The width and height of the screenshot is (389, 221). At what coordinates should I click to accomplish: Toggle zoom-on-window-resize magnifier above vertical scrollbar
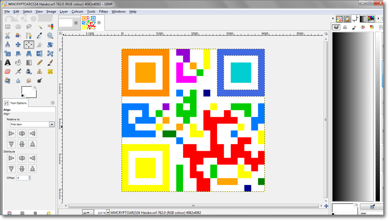326,34
